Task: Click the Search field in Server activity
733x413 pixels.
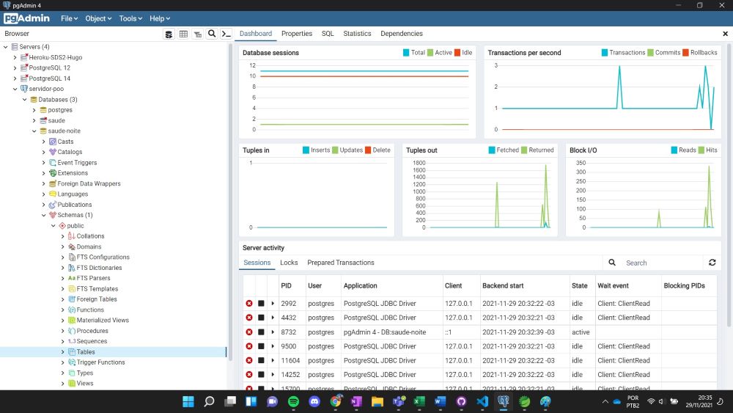Action: point(661,263)
